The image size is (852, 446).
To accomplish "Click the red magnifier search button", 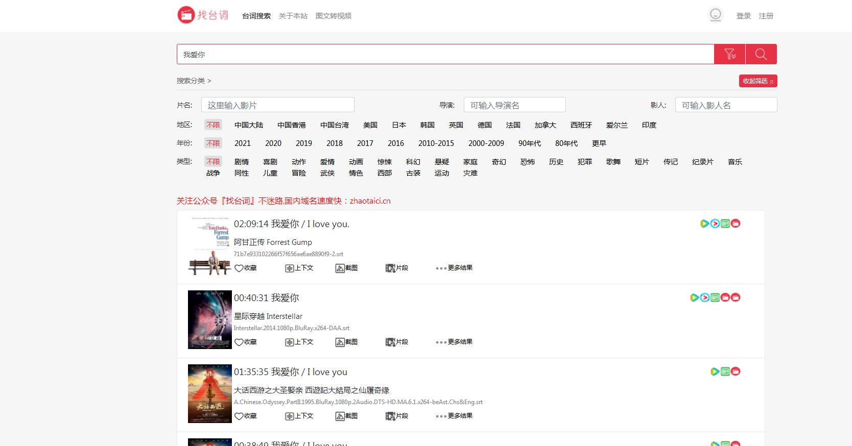I will point(761,54).
